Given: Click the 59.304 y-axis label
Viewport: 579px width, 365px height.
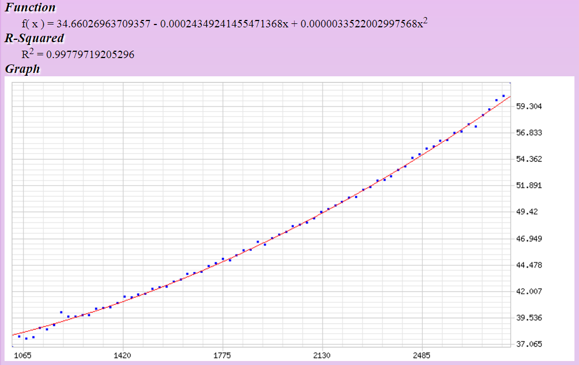Looking at the screenshot, I should click(x=529, y=106).
